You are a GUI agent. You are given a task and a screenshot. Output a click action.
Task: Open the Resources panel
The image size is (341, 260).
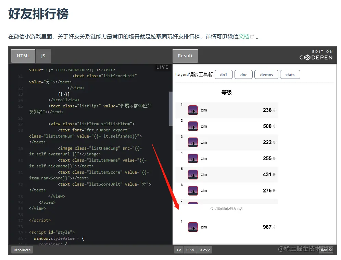[22, 250]
